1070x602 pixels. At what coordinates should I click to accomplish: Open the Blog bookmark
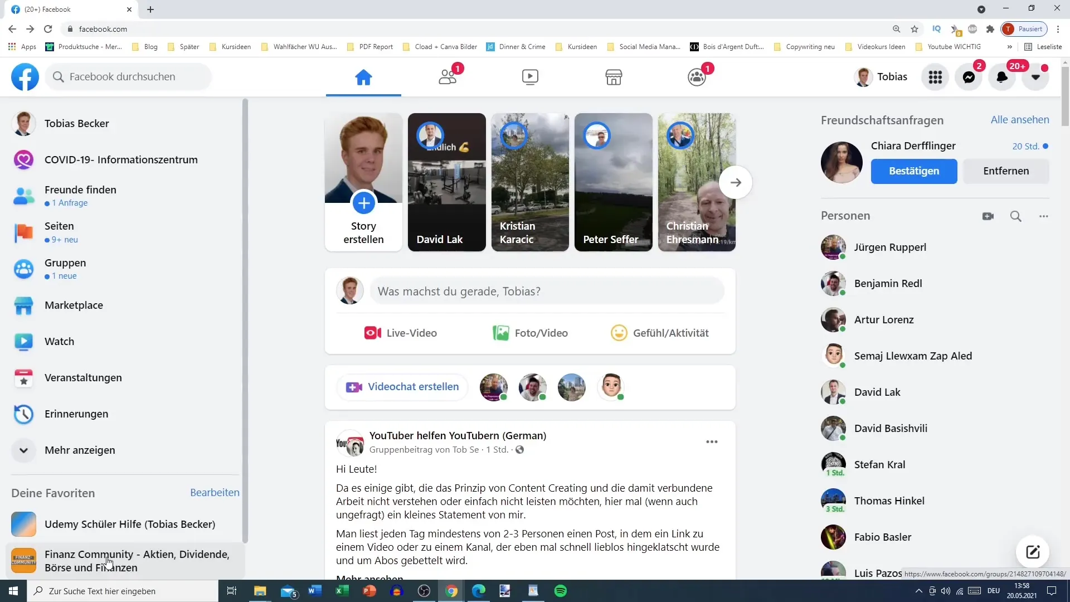point(145,47)
